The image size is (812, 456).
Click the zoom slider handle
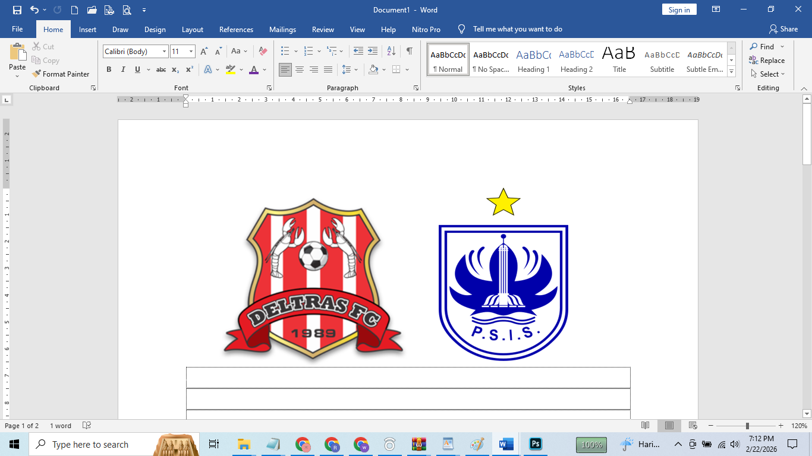(747, 426)
